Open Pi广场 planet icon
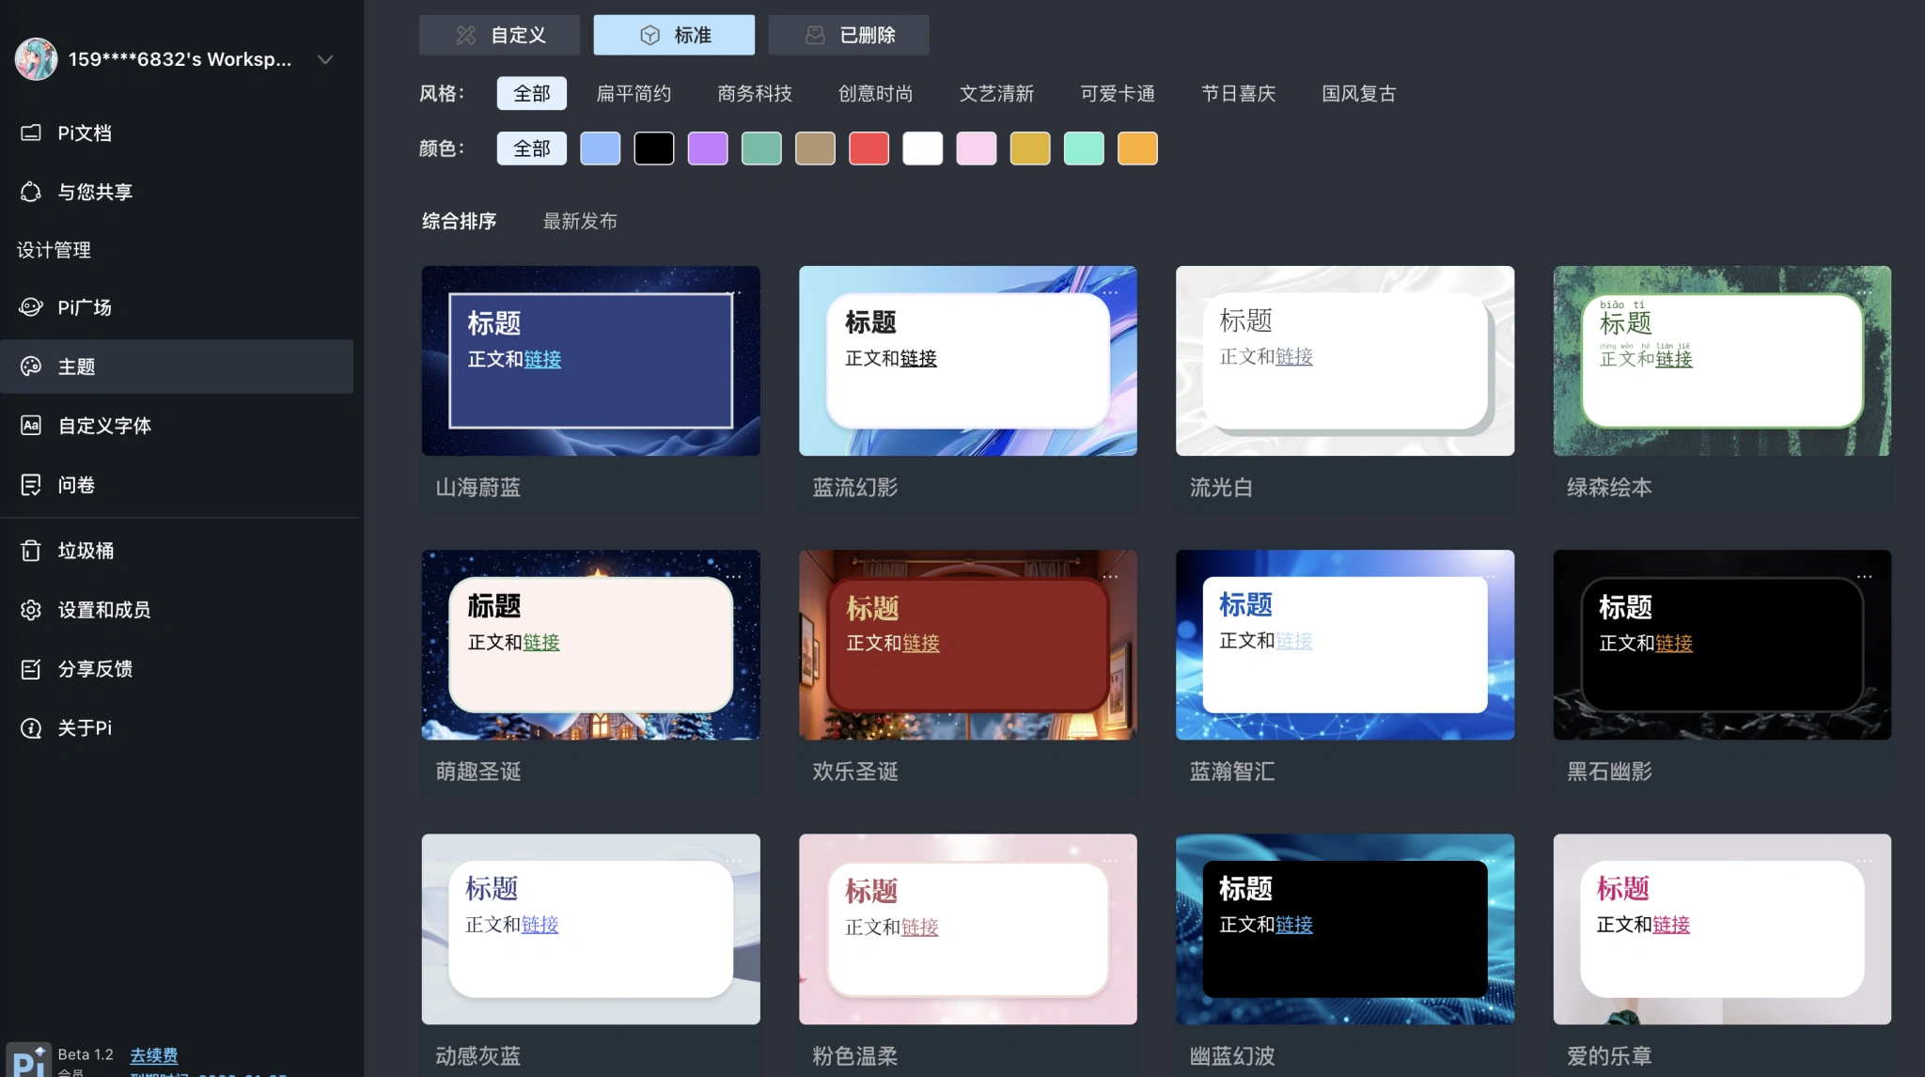The width and height of the screenshot is (1925, 1077). click(x=31, y=307)
